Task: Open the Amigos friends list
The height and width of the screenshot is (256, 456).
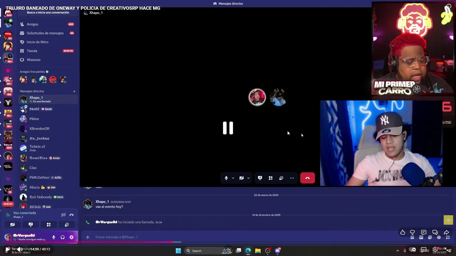Action: click(47, 24)
